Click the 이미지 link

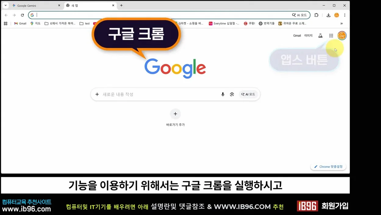(x=308, y=36)
